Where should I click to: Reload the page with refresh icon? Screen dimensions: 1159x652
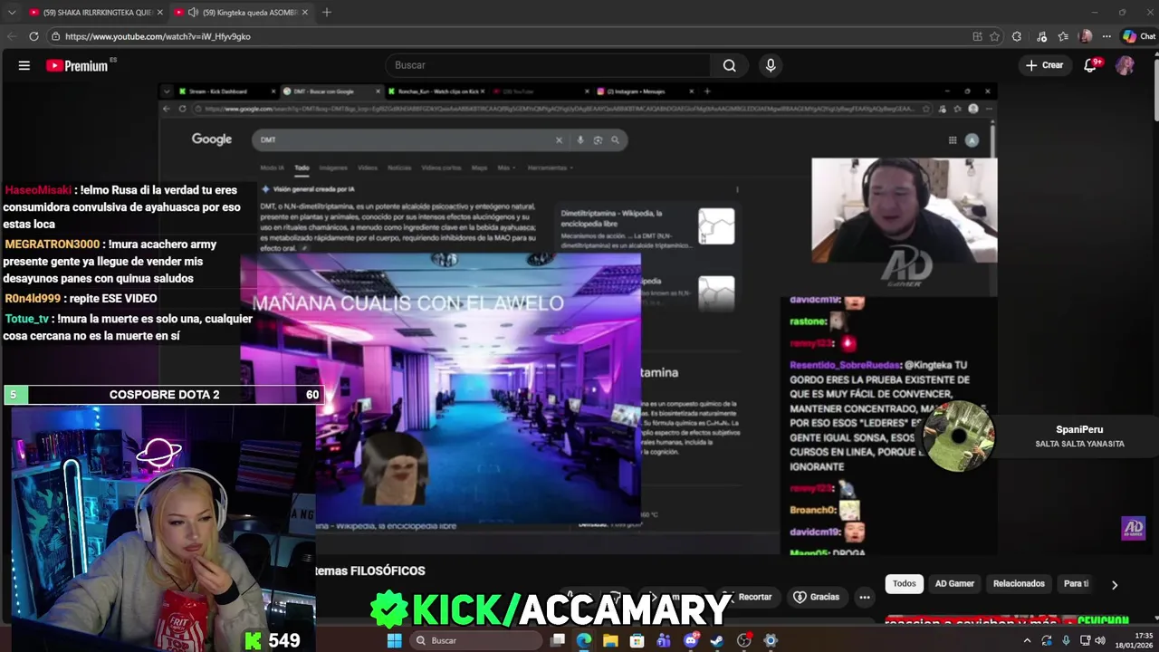pos(34,36)
